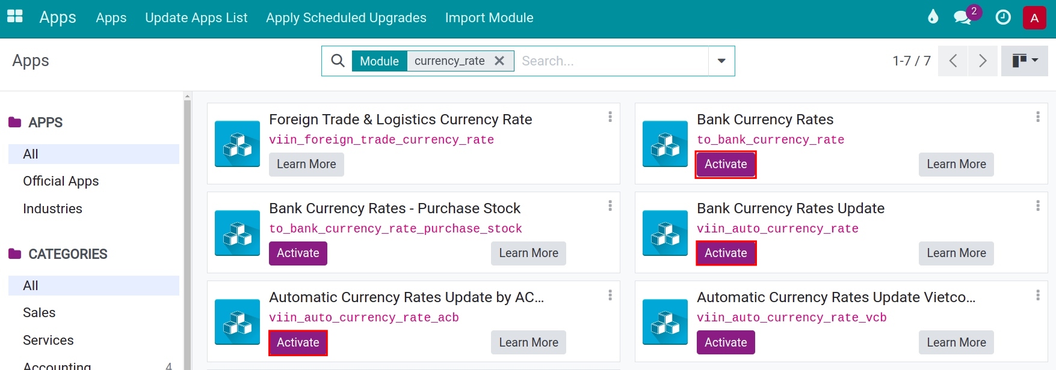1056x370 pixels.
Task: Open the user avatar 'A' menu
Action: click(x=1034, y=17)
